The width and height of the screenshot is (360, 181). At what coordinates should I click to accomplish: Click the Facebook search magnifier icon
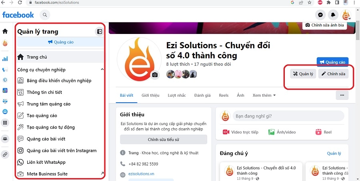(45, 15)
